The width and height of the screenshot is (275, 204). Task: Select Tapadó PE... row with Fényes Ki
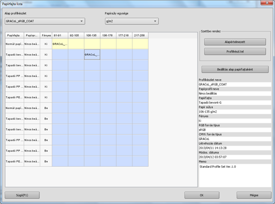tap(14, 97)
